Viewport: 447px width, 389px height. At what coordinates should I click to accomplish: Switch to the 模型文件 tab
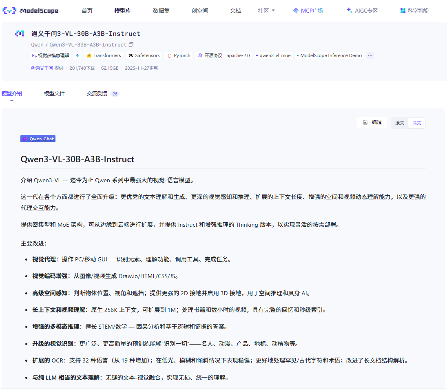point(55,93)
